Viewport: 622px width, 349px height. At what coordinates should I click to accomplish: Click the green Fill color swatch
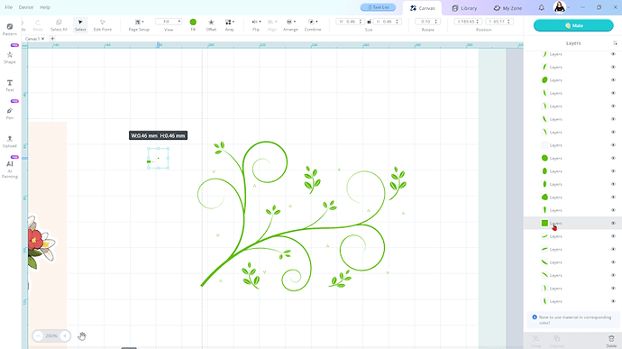(193, 22)
